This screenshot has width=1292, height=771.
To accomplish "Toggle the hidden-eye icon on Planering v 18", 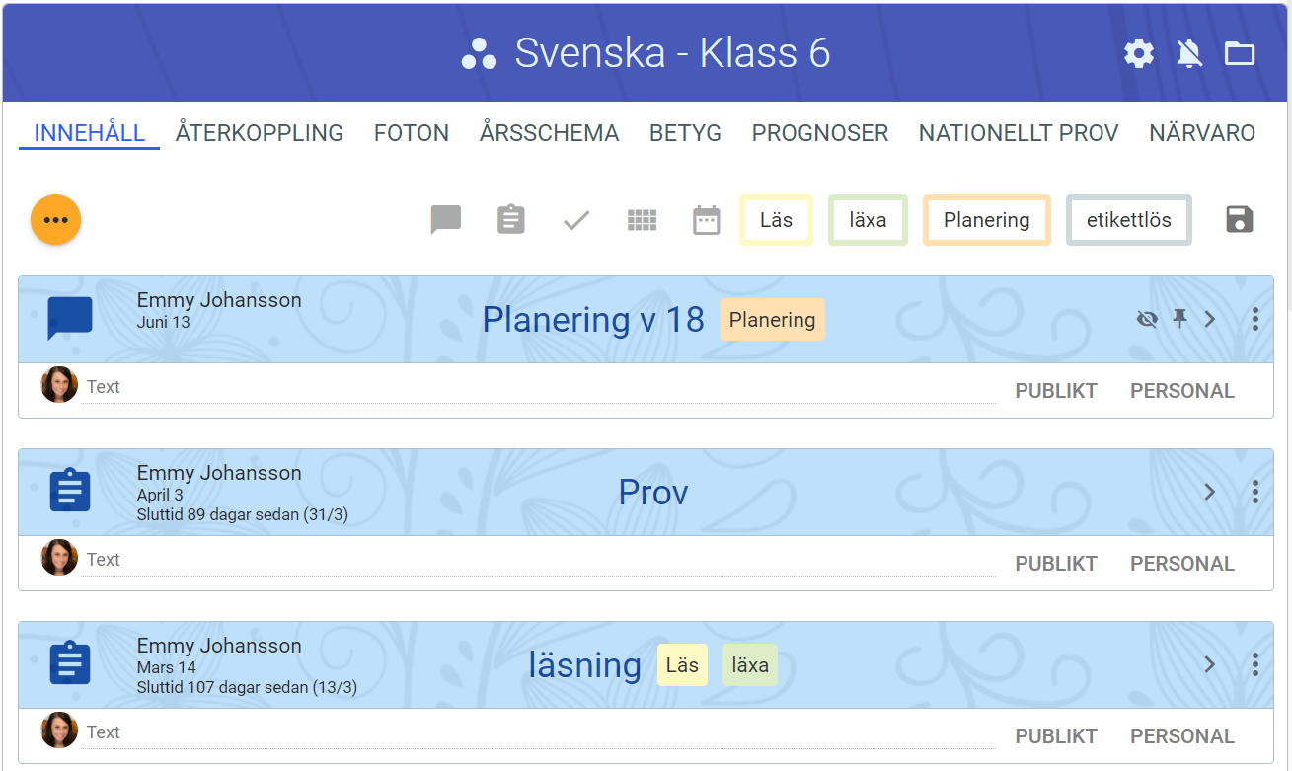I will tap(1147, 319).
